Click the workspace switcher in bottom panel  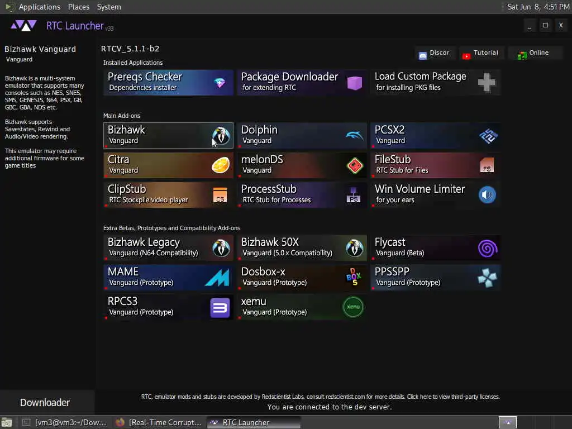[x=507, y=422]
